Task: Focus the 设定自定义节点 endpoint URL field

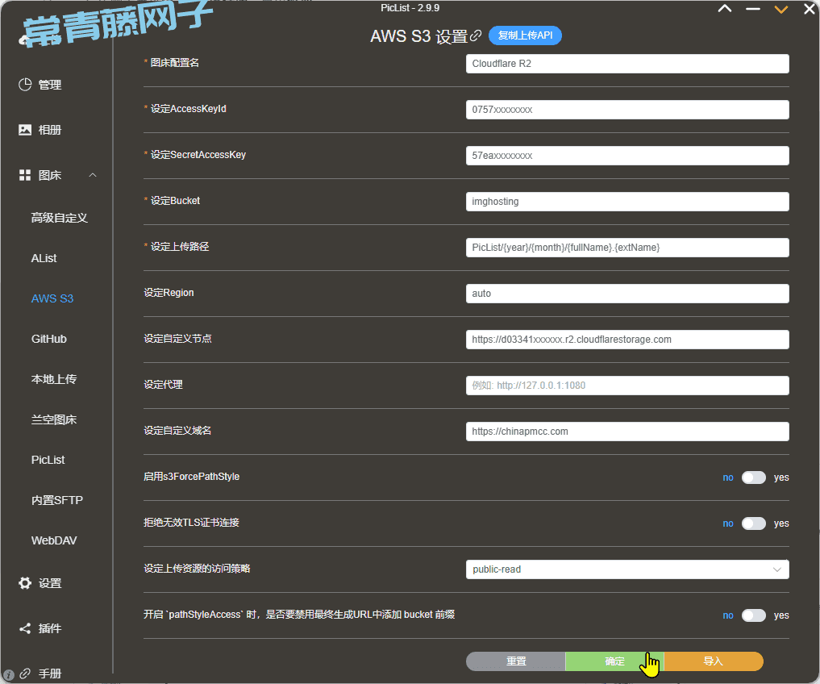Action: 627,340
